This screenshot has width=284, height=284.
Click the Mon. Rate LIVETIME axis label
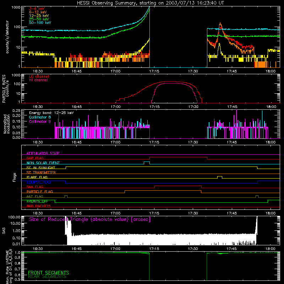[7, 267]
